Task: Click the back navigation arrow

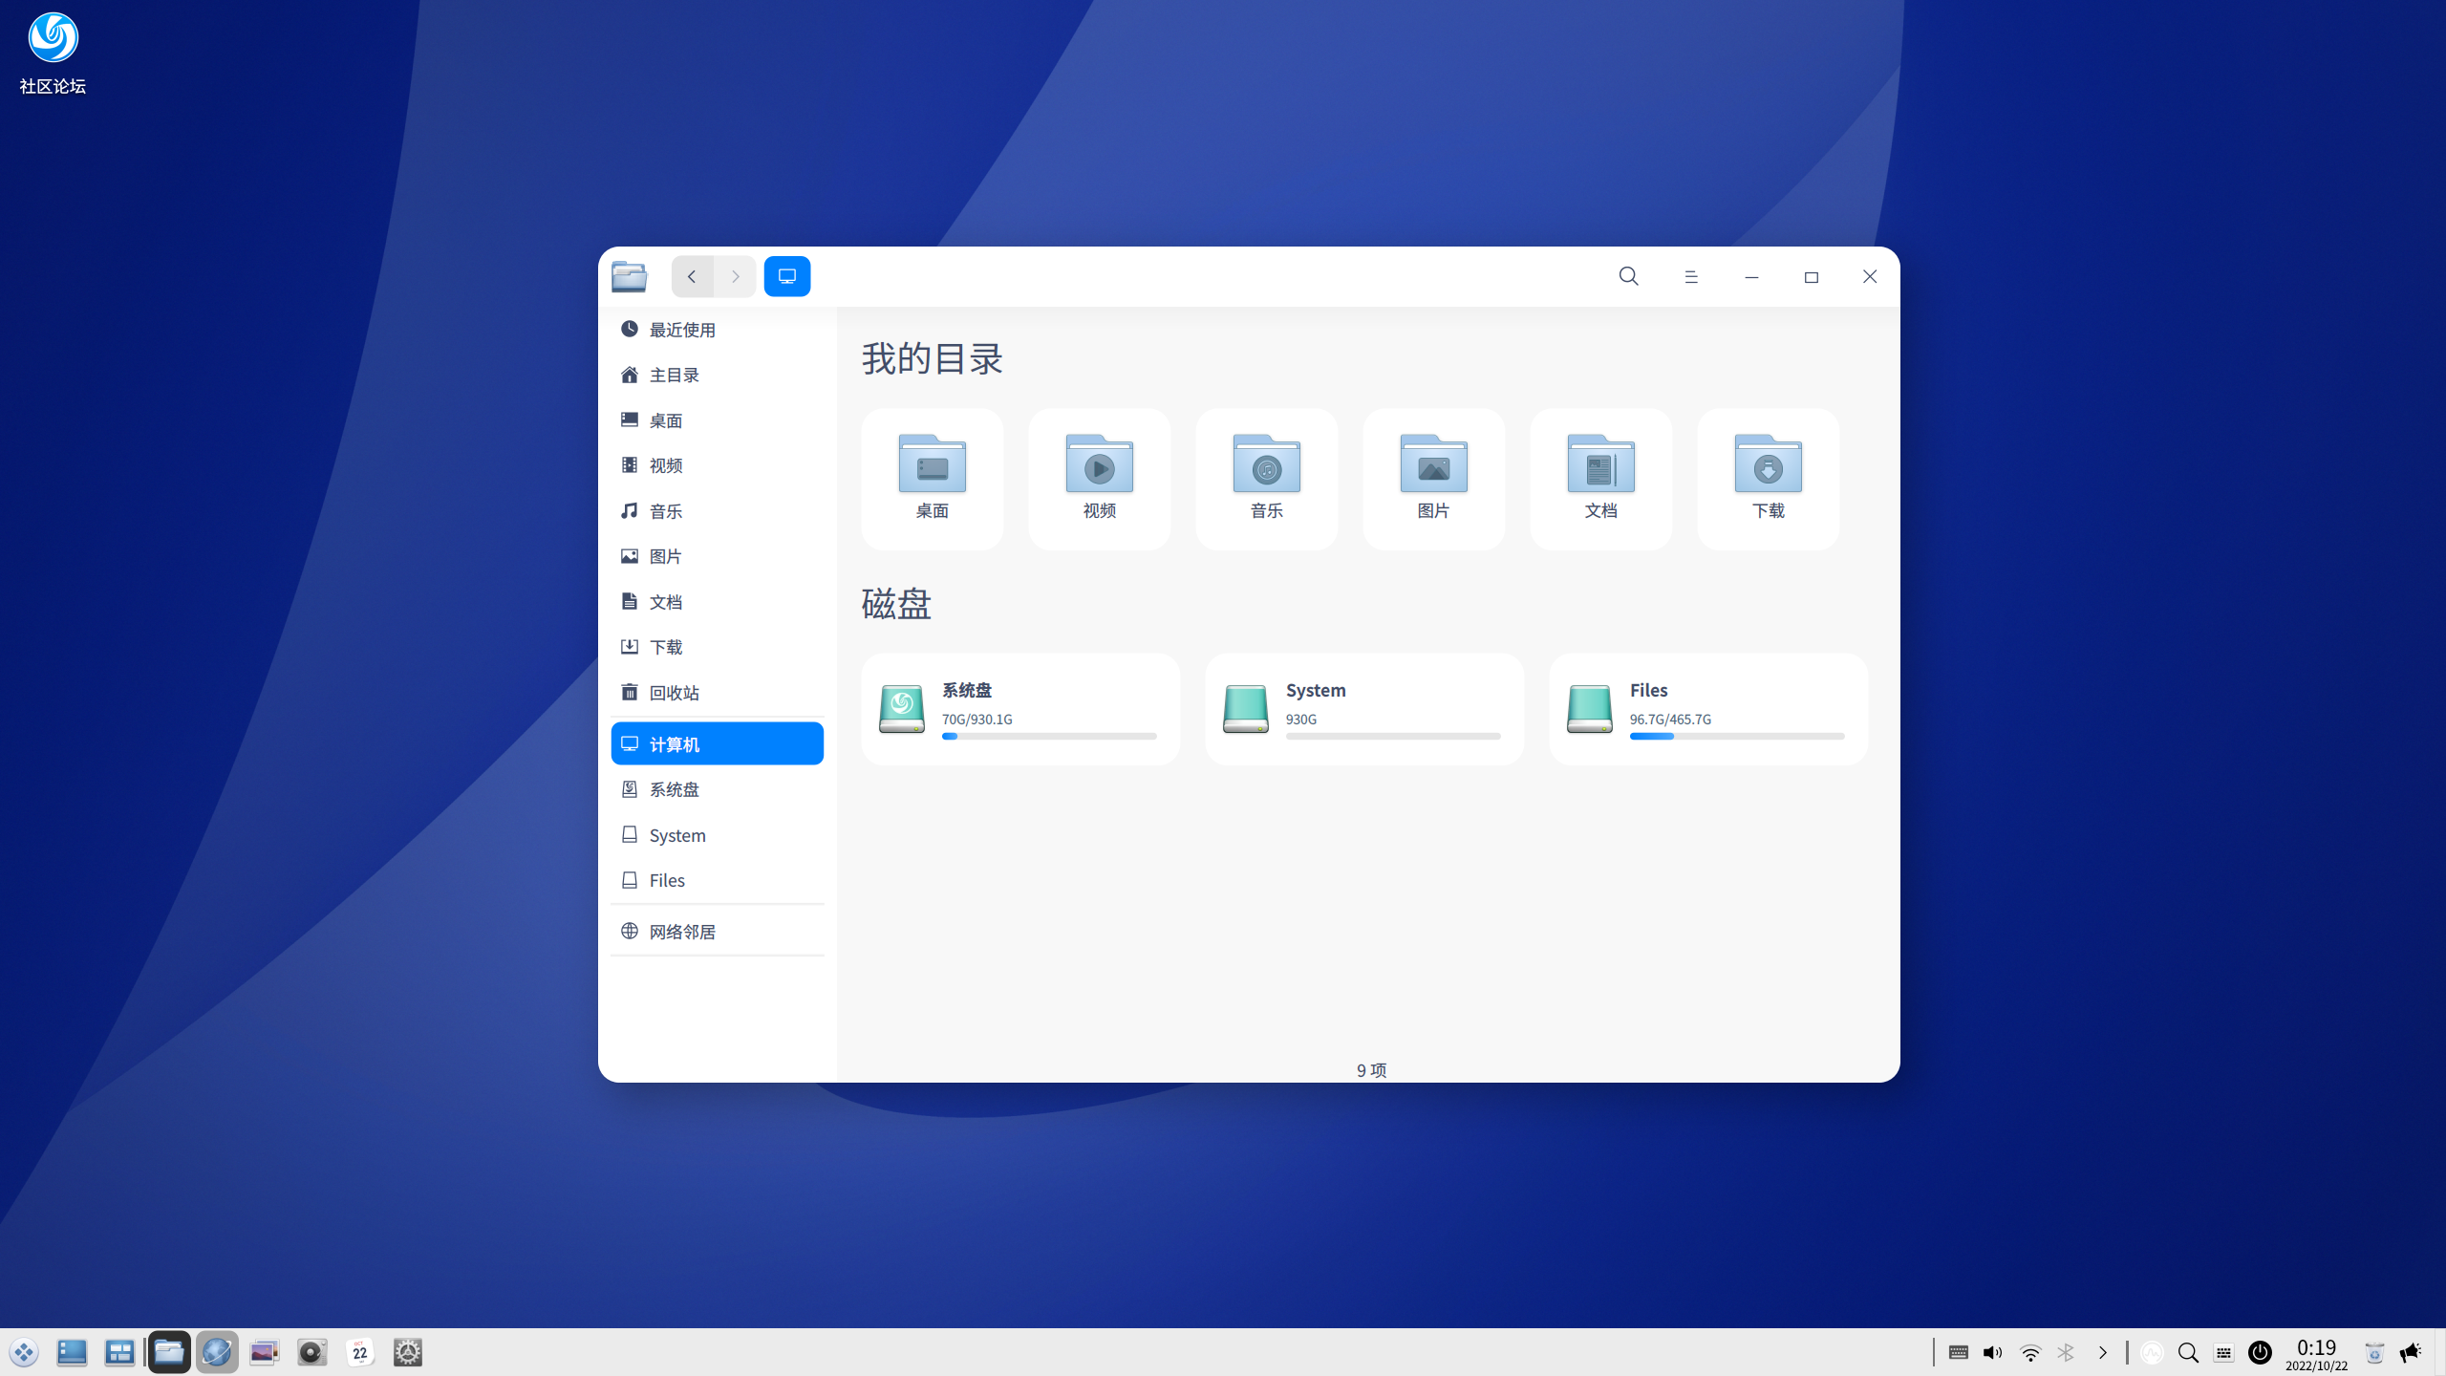Action: (691, 276)
